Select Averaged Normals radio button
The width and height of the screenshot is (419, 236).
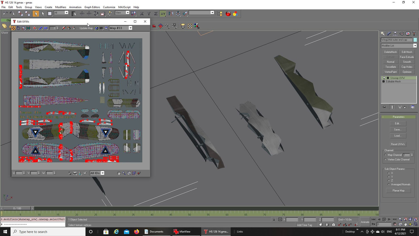coord(389,185)
